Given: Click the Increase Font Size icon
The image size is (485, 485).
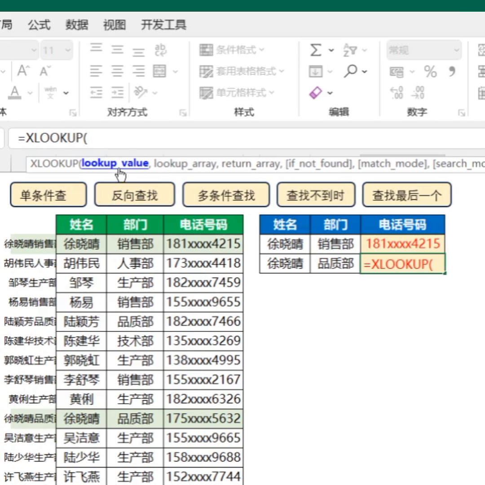Looking at the screenshot, I should 24,71.
